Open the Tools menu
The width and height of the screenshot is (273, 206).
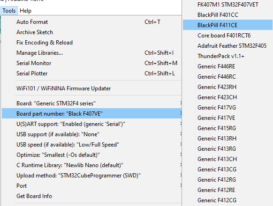click(x=9, y=11)
